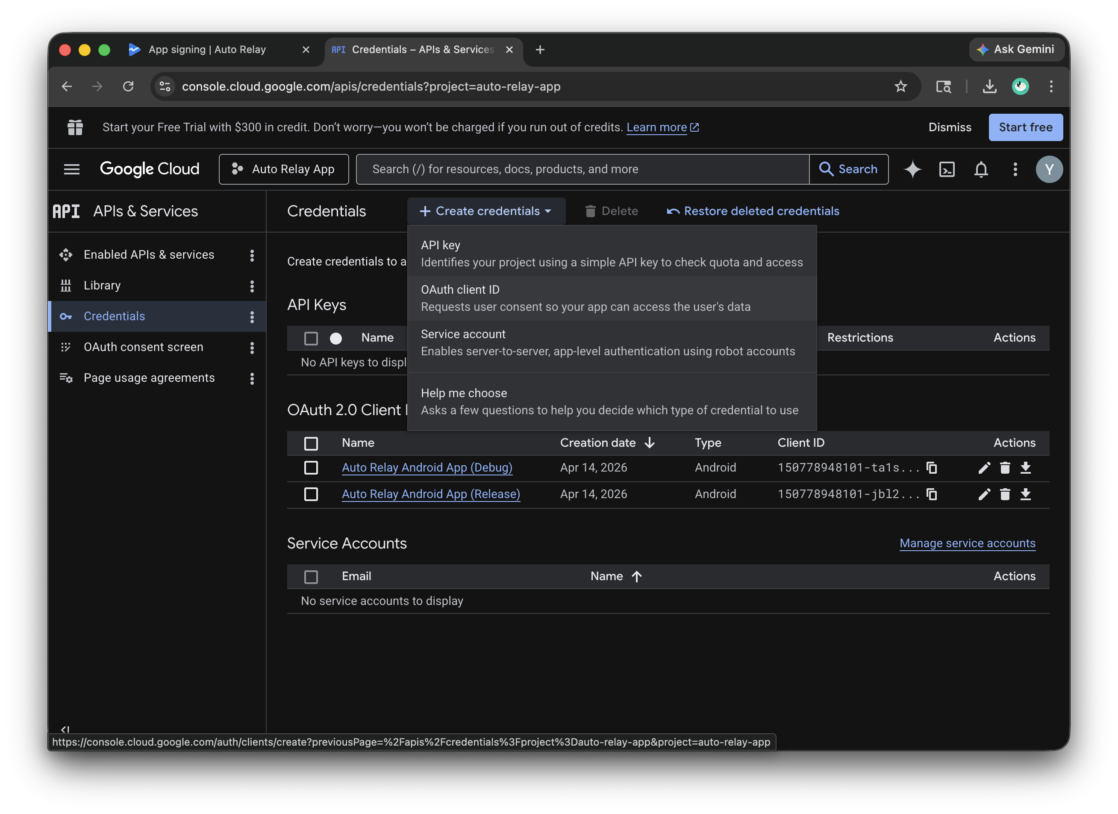Download JSON for the Release client
1118x814 pixels.
pos(1025,494)
